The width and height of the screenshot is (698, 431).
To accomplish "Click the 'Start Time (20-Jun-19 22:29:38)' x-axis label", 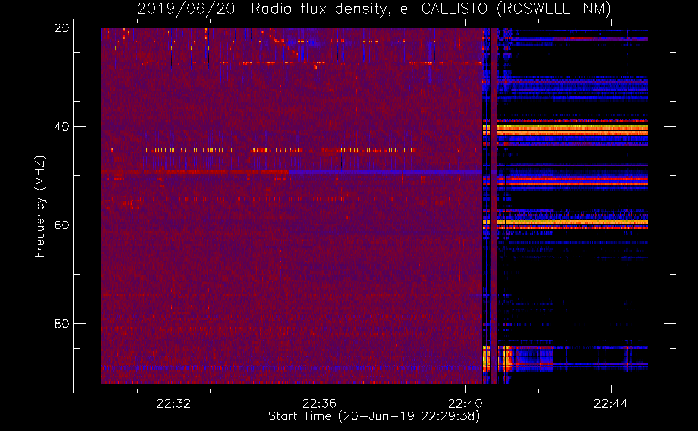I will (374, 416).
